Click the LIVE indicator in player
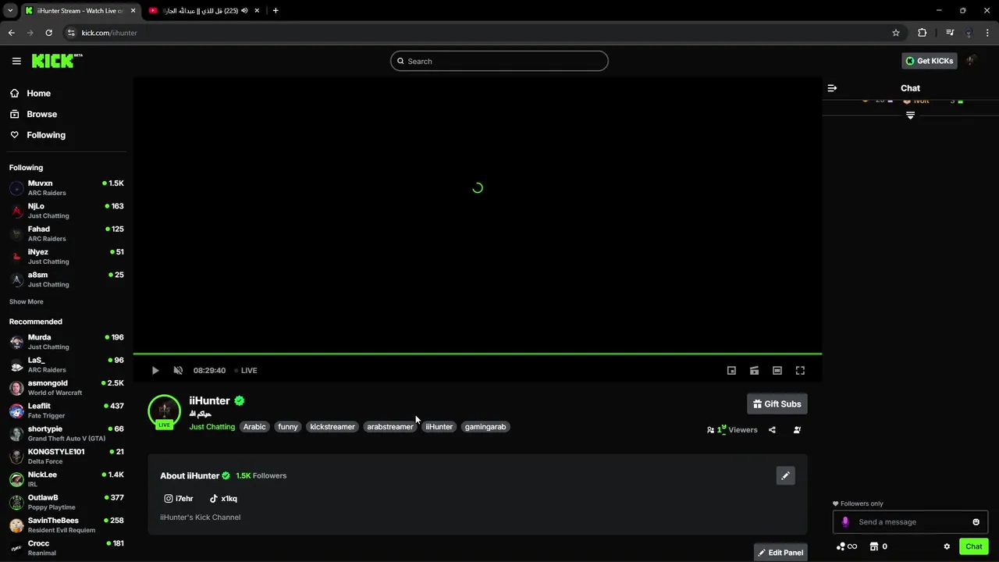The width and height of the screenshot is (999, 562). tap(247, 371)
